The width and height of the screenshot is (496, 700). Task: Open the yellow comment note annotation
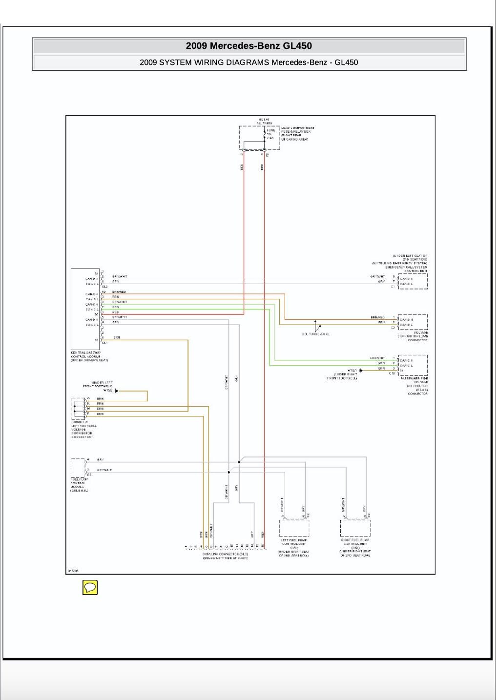click(90, 587)
